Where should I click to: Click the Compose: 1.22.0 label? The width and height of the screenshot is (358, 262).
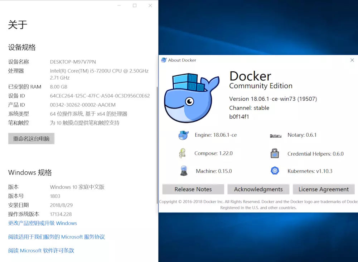coord(213,153)
